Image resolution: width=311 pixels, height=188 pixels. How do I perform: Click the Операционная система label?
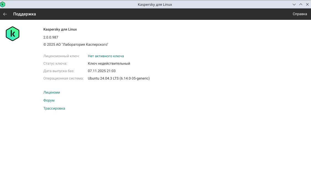click(x=64, y=78)
